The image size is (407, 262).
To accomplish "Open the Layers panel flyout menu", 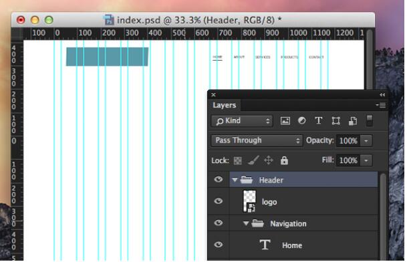I will click(x=380, y=105).
